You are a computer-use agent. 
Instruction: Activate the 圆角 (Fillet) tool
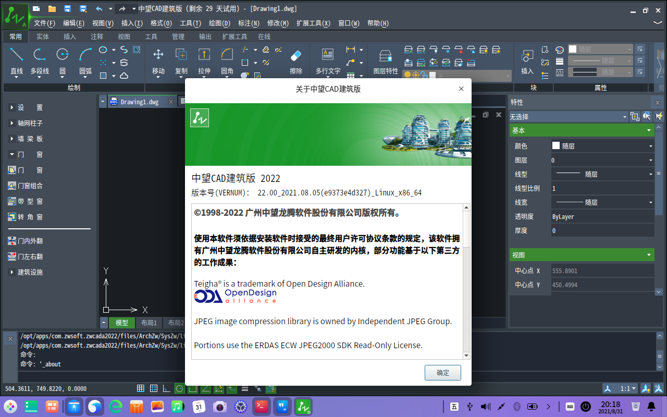[x=227, y=62]
